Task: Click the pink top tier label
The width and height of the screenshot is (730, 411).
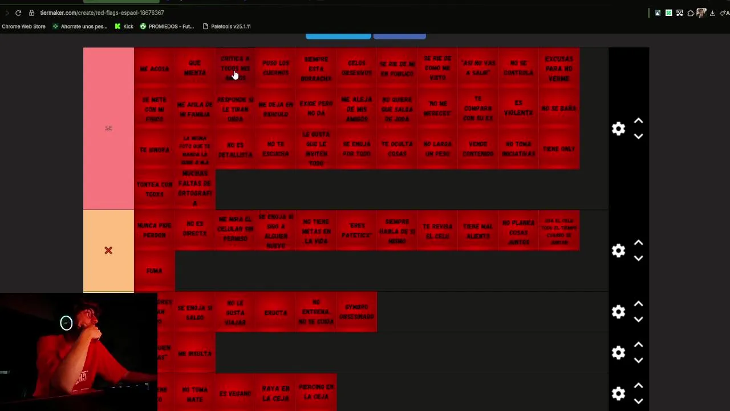Action: coord(108,128)
